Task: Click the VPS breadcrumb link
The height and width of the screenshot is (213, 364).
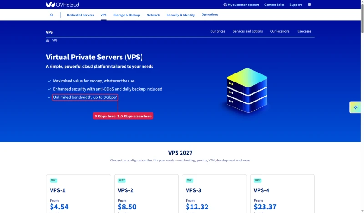Action: click(55, 40)
